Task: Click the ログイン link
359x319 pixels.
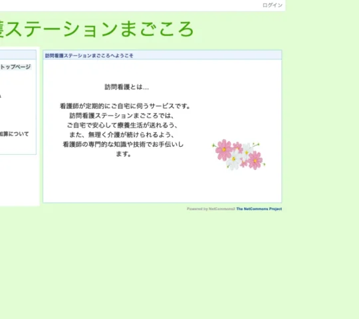Action: (272, 5)
